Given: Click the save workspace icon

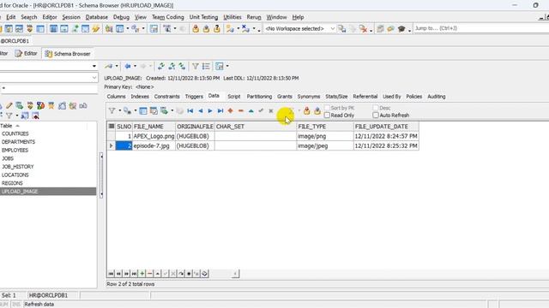Looking at the screenshot, I should pyautogui.click(x=341, y=28).
